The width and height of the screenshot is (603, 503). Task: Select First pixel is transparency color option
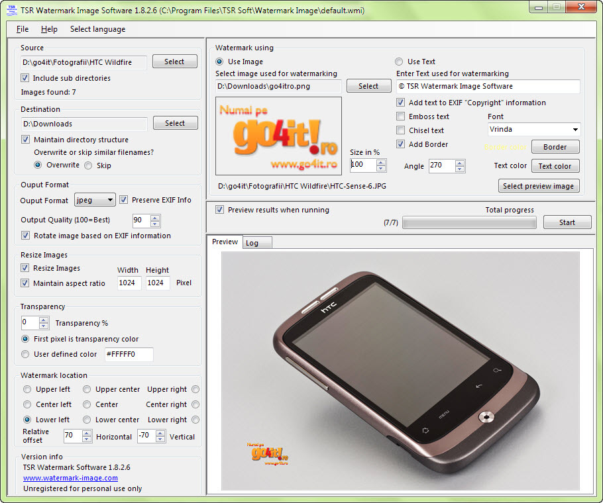pyautogui.click(x=25, y=339)
